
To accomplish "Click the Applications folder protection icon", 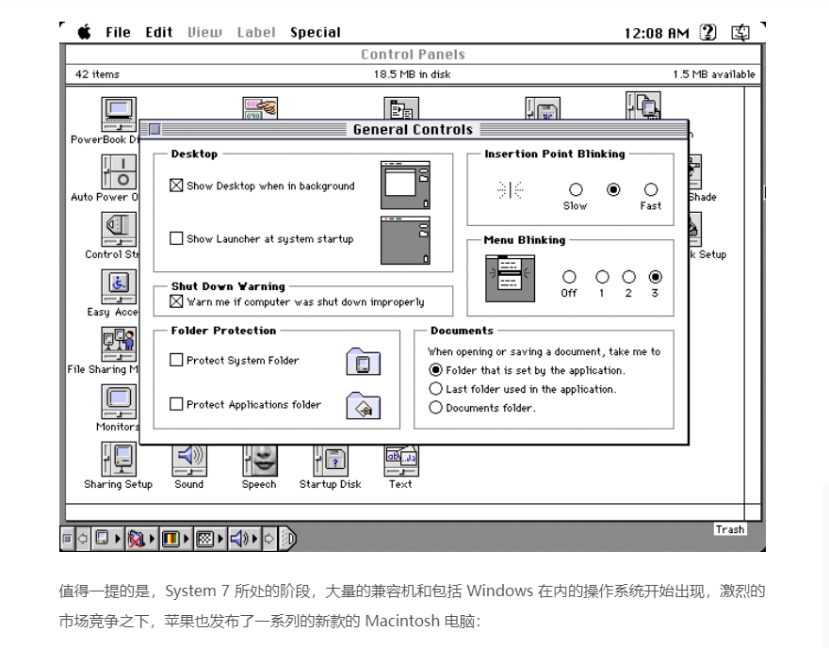I will pyautogui.click(x=364, y=405).
